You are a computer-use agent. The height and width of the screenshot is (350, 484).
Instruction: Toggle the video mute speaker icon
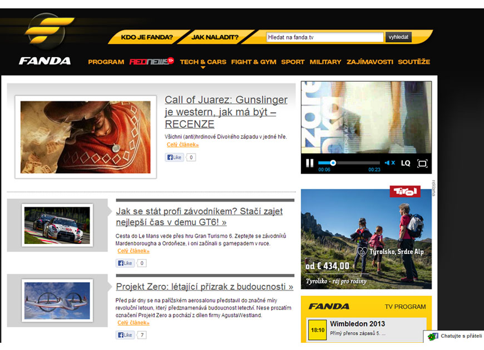click(389, 163)
